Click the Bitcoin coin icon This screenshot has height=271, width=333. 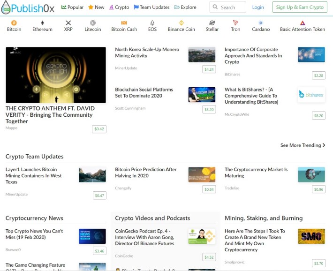pyautogui.click(x=14, y=23)
